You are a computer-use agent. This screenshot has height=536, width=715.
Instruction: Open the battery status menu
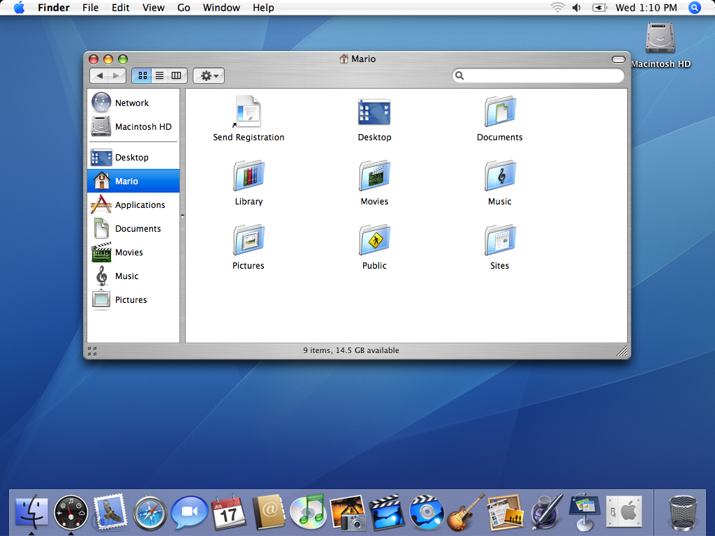pos(599,8)
